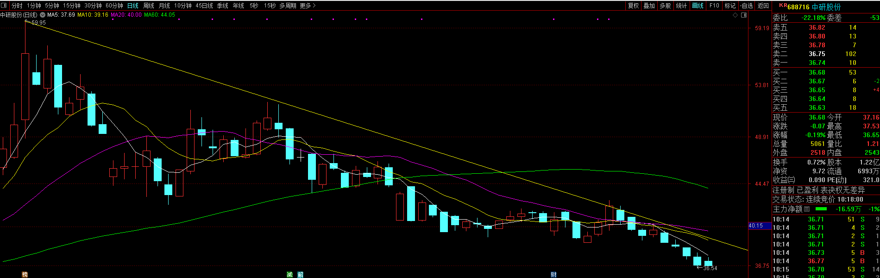Select the 30分钟 period tab
This screenshot has height=278, width=880.
click(x=93, y=6)
